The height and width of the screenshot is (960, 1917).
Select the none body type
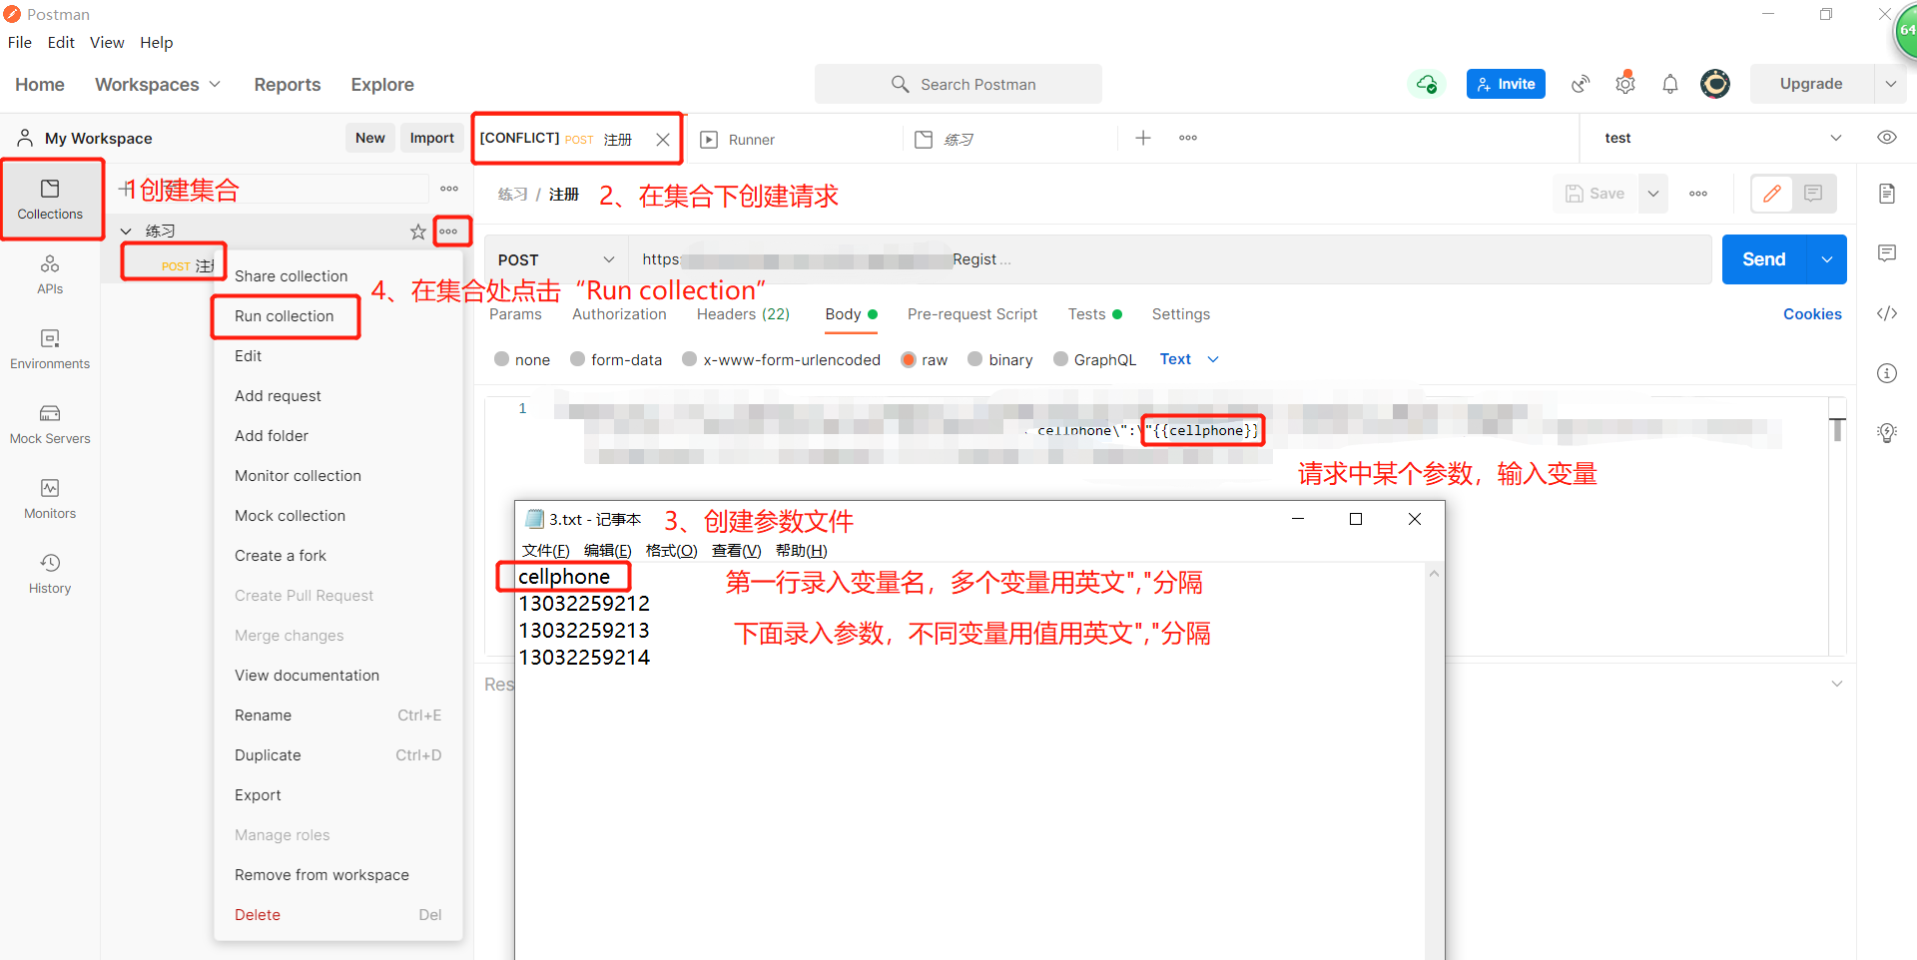(x=501, y=359)
